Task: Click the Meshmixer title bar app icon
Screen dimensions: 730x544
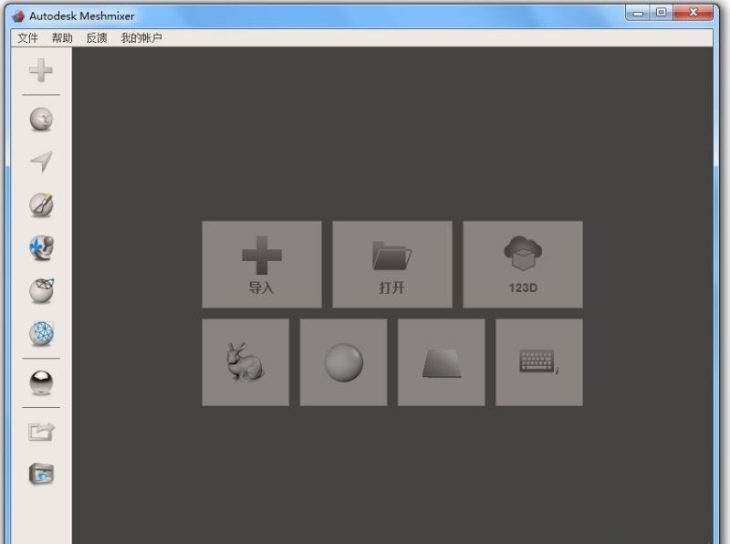Action: point(18,16)
